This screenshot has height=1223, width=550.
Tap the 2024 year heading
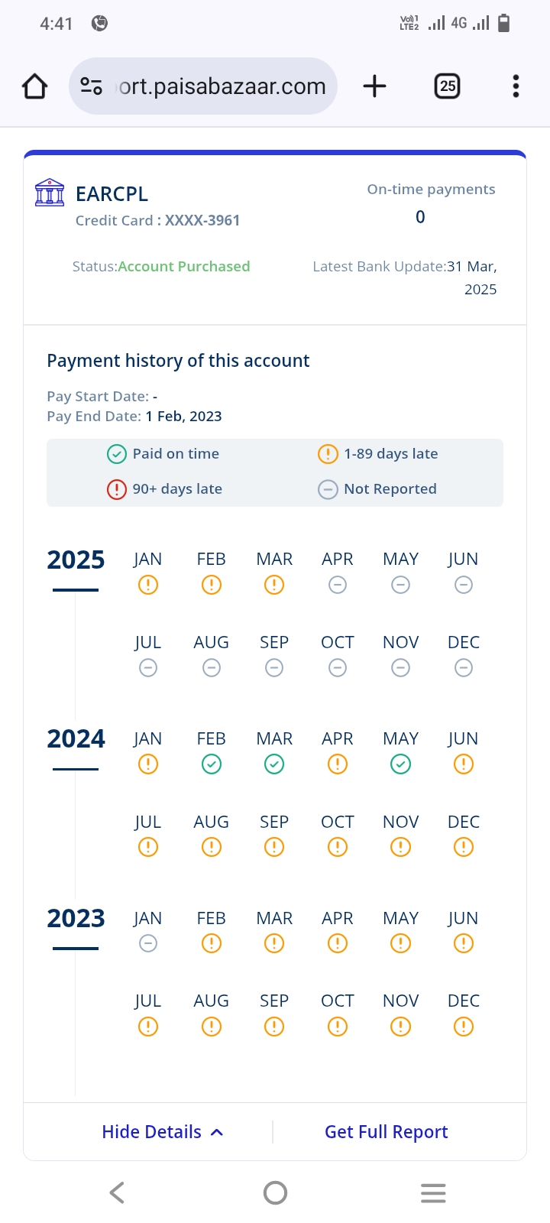click(76, 739)
